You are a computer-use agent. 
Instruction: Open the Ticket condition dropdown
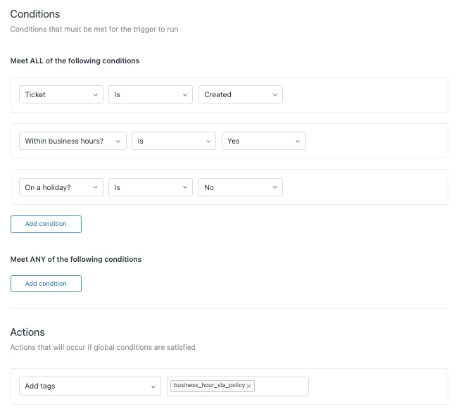point(61,94)
